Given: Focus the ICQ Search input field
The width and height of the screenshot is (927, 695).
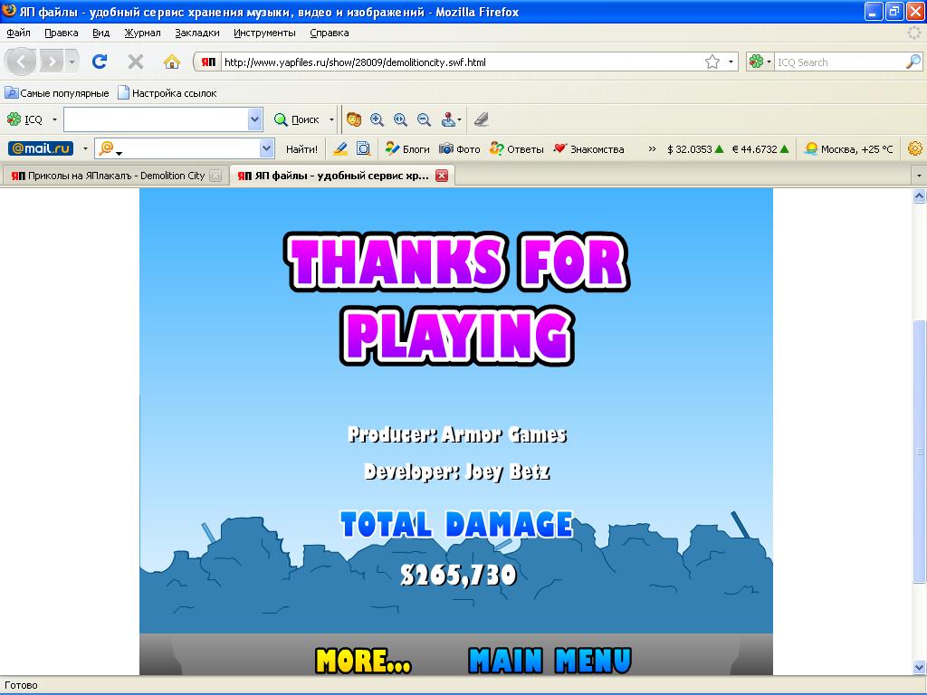Looking at the screenshot, I should [x=840, y=62].
